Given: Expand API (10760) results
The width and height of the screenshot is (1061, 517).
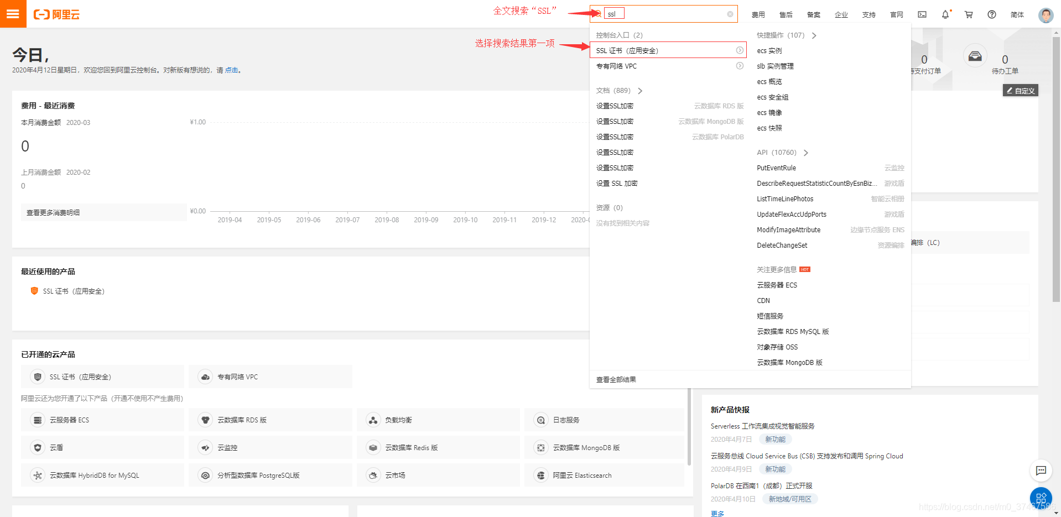Looking at the screenshot, I should click(x=806, y=153).
